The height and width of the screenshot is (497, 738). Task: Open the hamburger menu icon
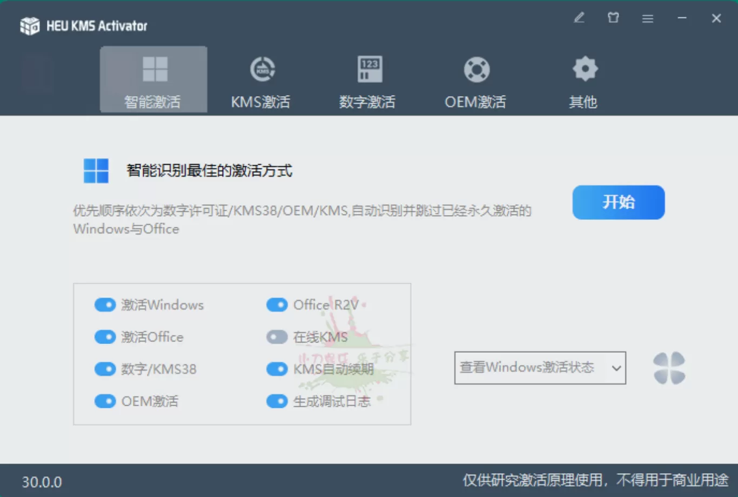[x=647, y=19]
